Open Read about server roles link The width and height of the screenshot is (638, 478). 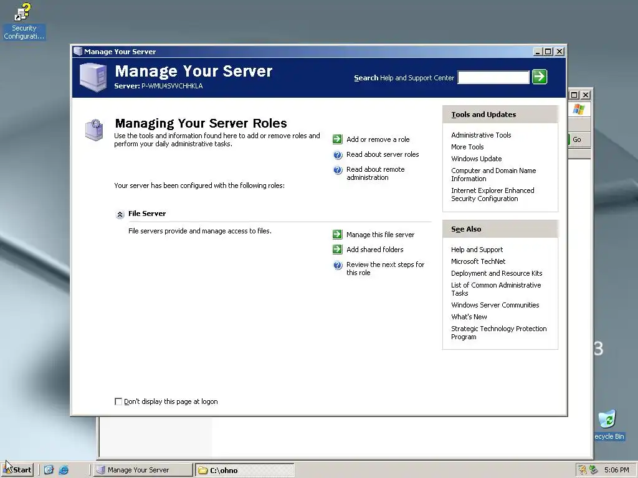[383, 154]
